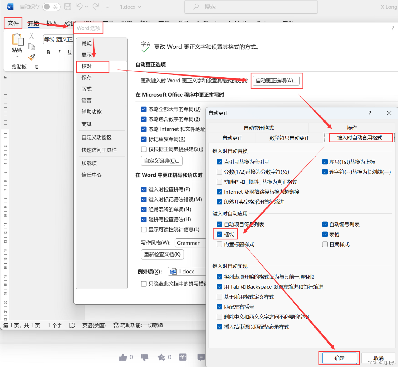Click the 英语(美国) language status indicator
398x367 pixels.
point(94,325)
